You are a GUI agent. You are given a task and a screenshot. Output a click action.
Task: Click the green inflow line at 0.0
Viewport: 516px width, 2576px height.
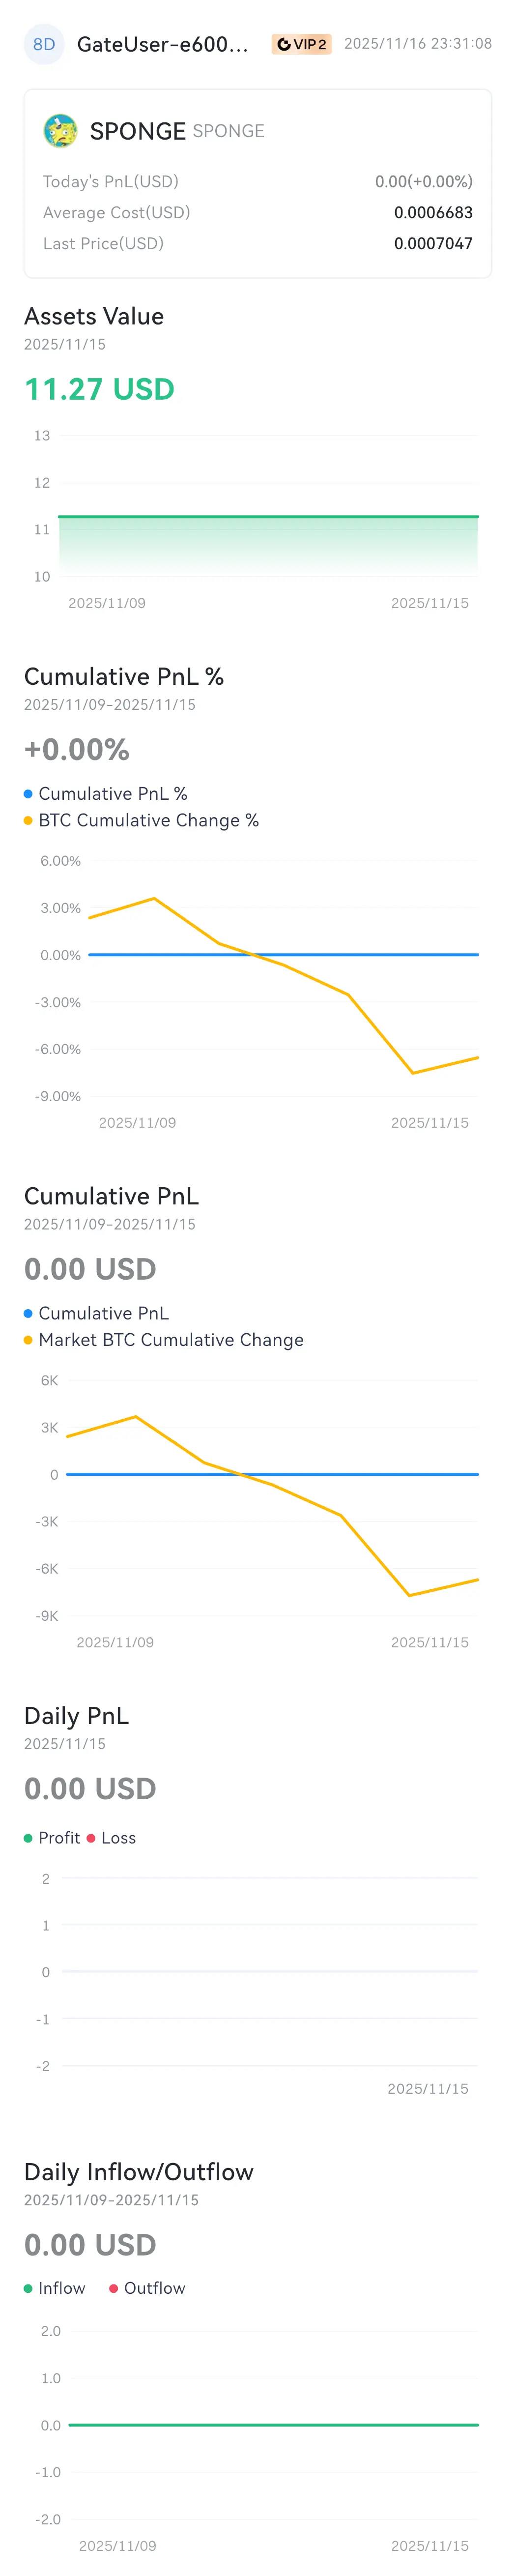click(273, 2425)
